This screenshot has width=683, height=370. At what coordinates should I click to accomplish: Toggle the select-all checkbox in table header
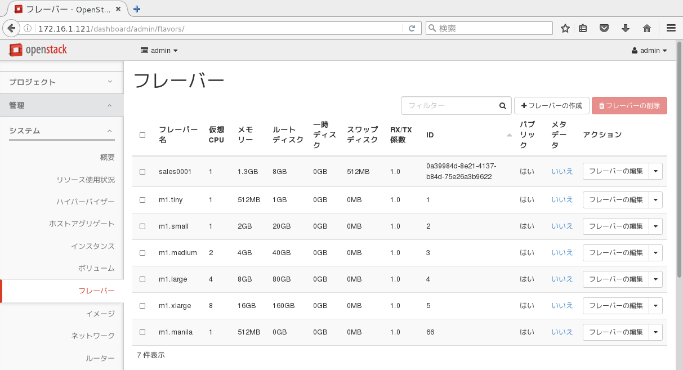(x=142, y=135)
